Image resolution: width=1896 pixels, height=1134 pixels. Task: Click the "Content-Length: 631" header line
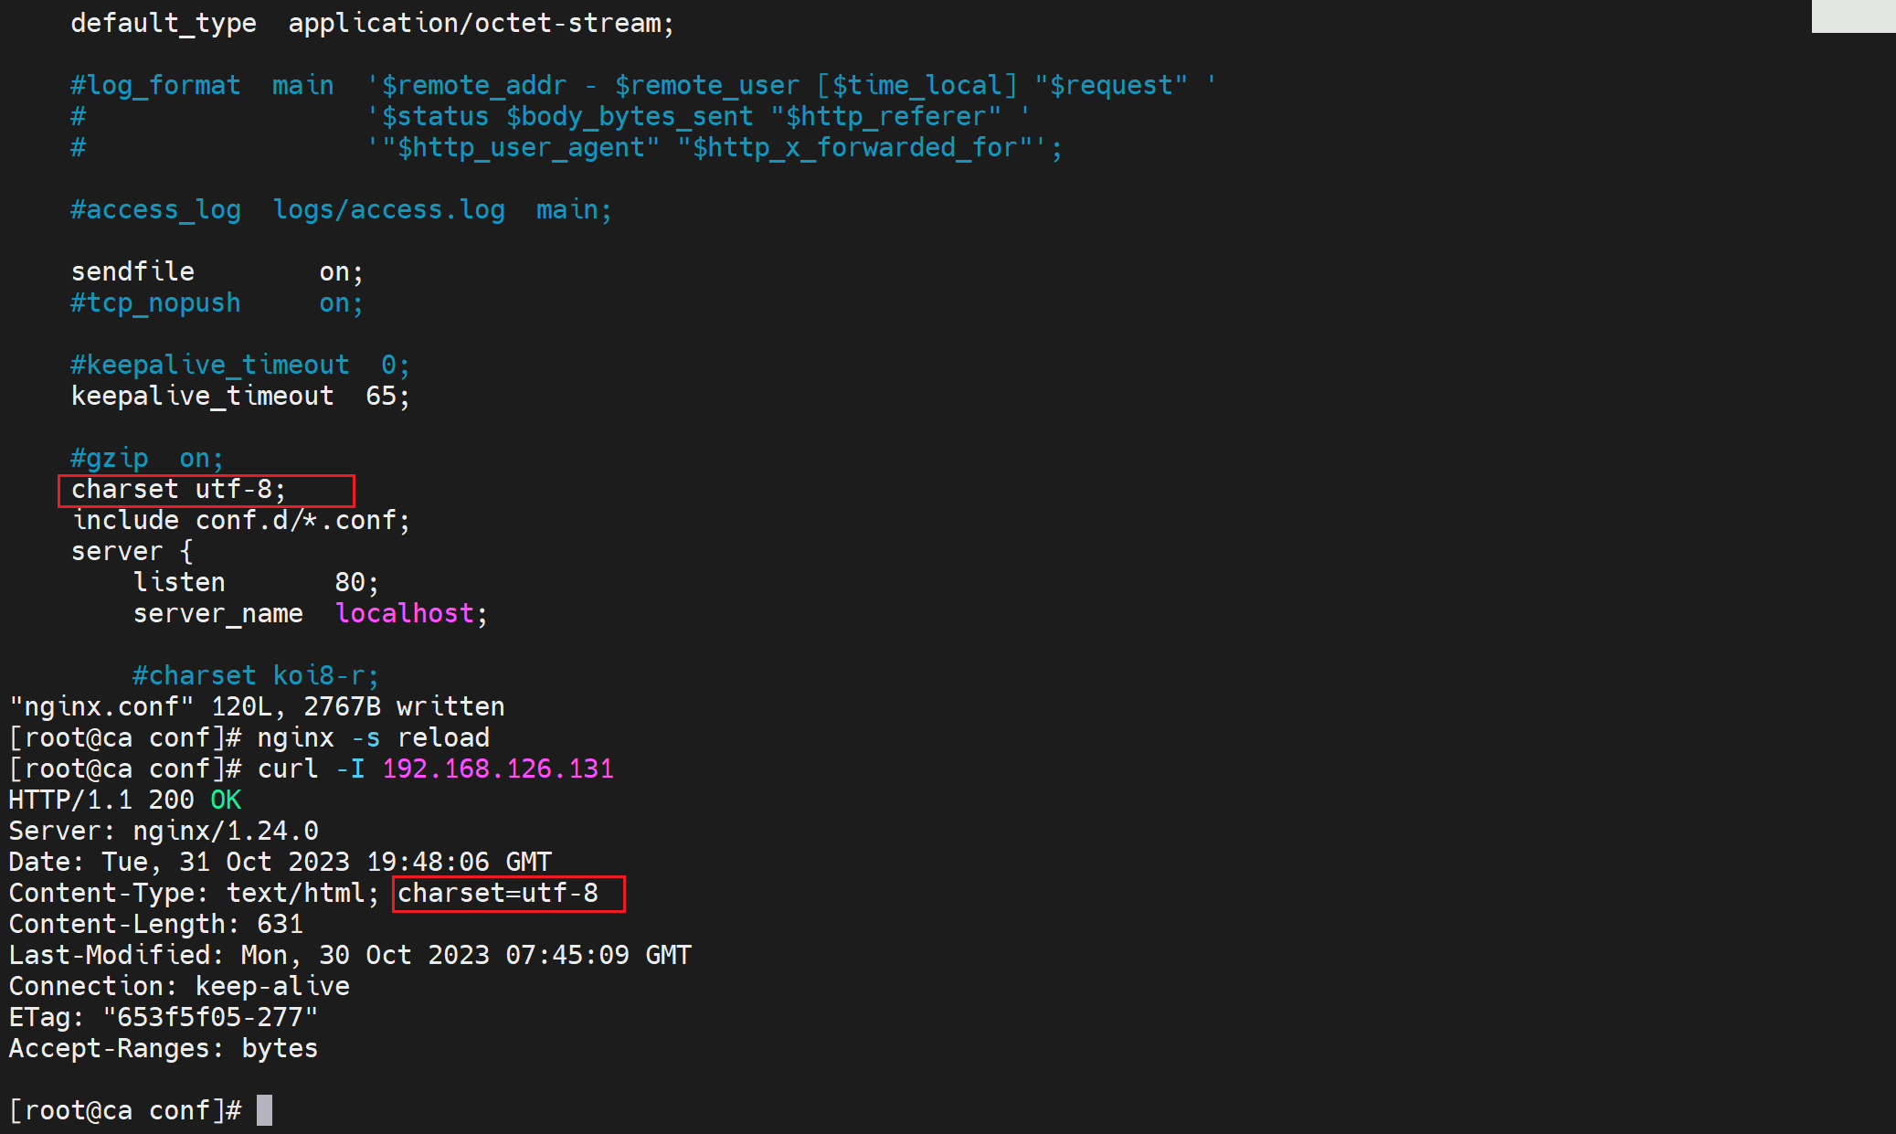pos(156,924)
